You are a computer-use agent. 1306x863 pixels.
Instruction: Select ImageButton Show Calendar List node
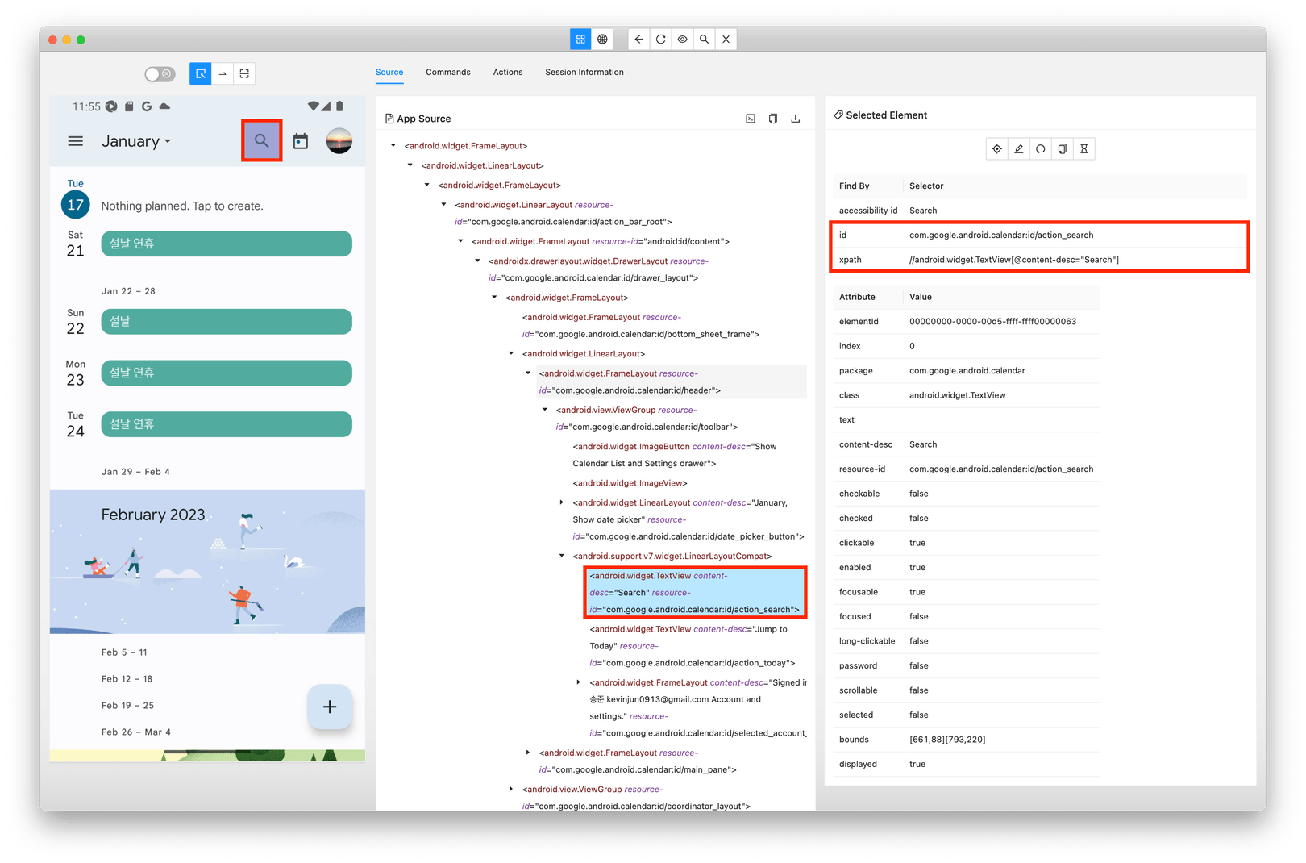[x=675, y=455]
